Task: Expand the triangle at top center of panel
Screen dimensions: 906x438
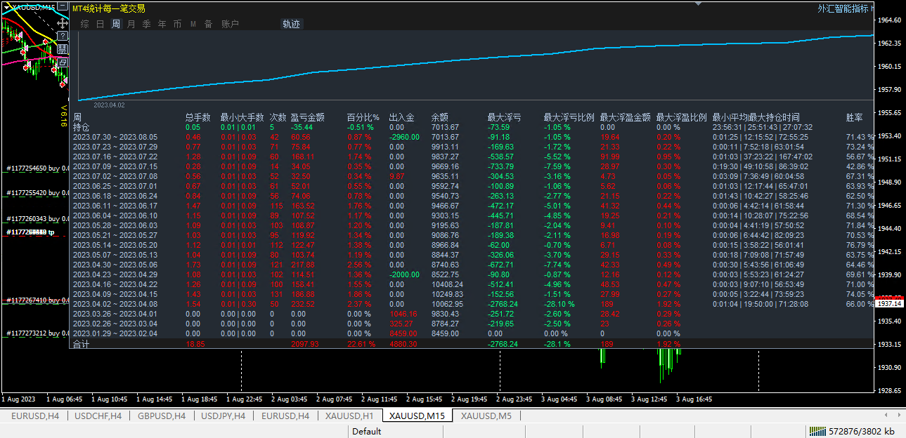Action: (698, 4)
